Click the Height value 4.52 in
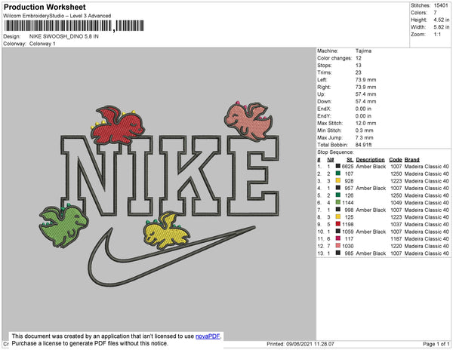 (442, 20)
